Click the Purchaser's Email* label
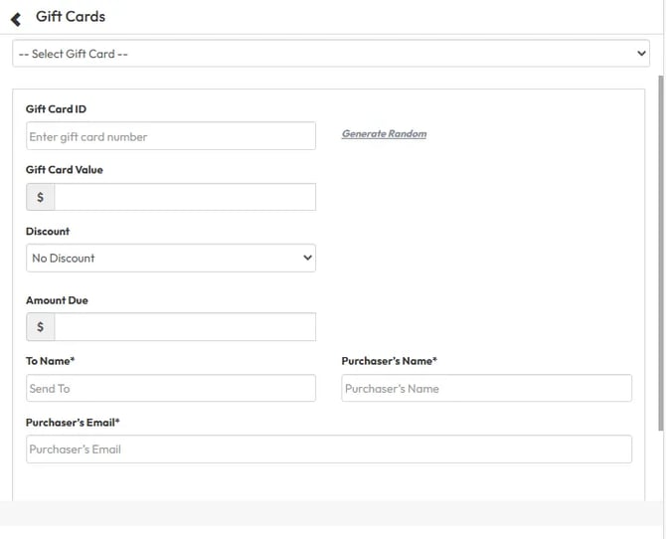The height and width of the screenshot is (539, 666). (x=73, y=423)
